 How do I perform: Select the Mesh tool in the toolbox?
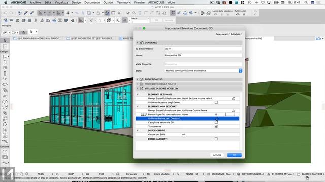[x=5, y=142]
